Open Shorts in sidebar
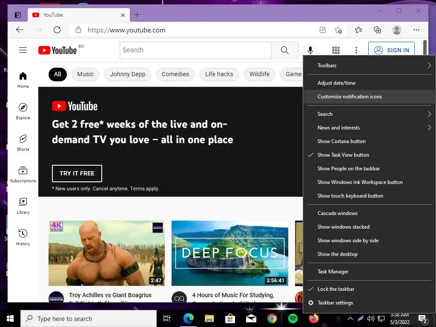 tap(23, 143)
